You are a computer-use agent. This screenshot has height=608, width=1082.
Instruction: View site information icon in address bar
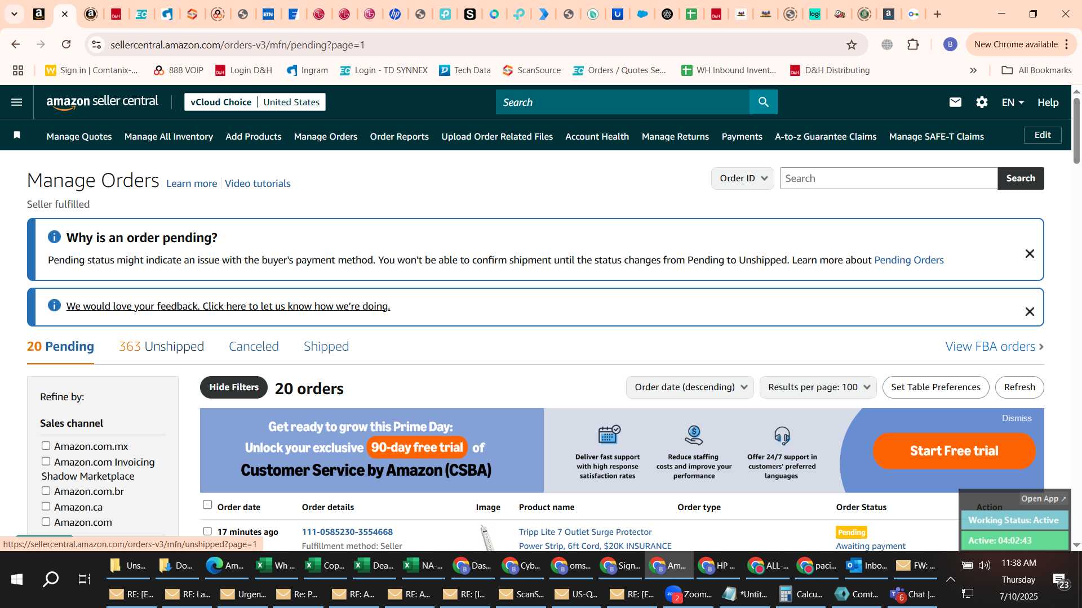click(96, 44)
